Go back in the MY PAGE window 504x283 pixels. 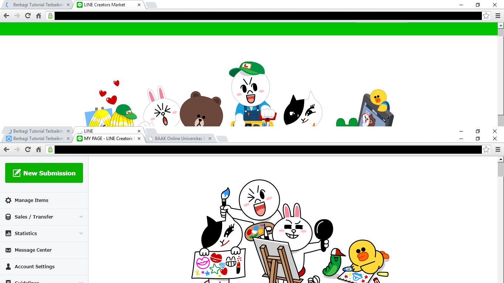pos(6,149)
